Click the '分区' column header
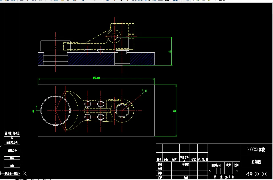The image size is (273, 180). [174, 160]
